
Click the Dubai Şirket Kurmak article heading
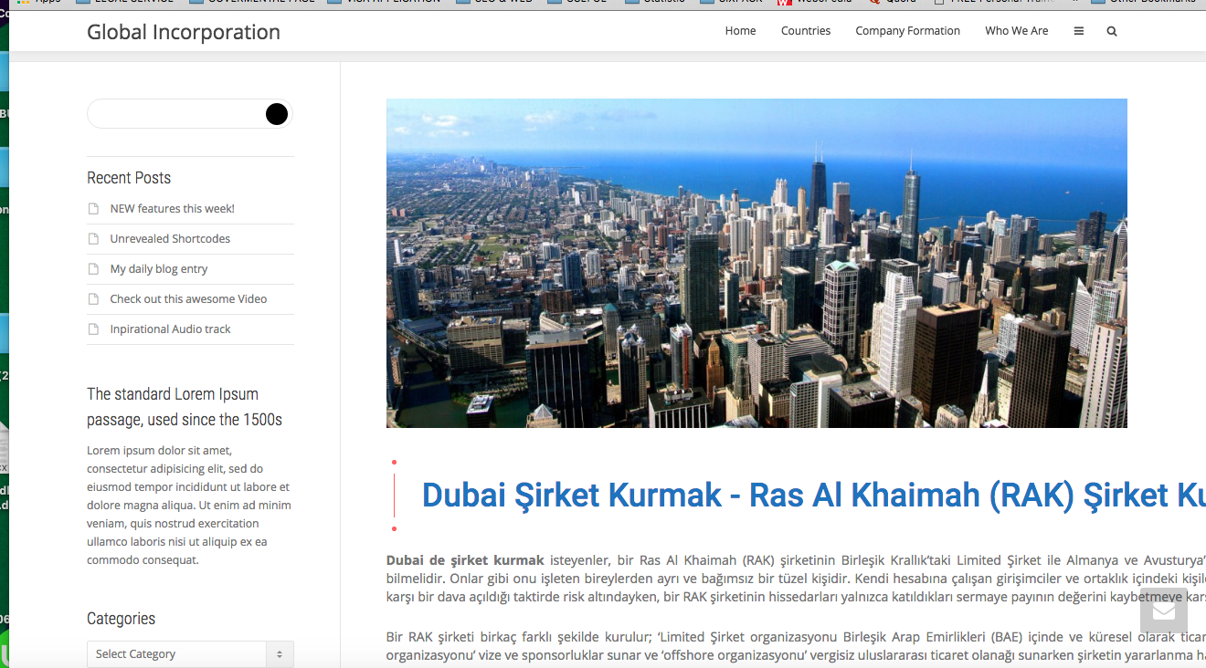[813, 496]
